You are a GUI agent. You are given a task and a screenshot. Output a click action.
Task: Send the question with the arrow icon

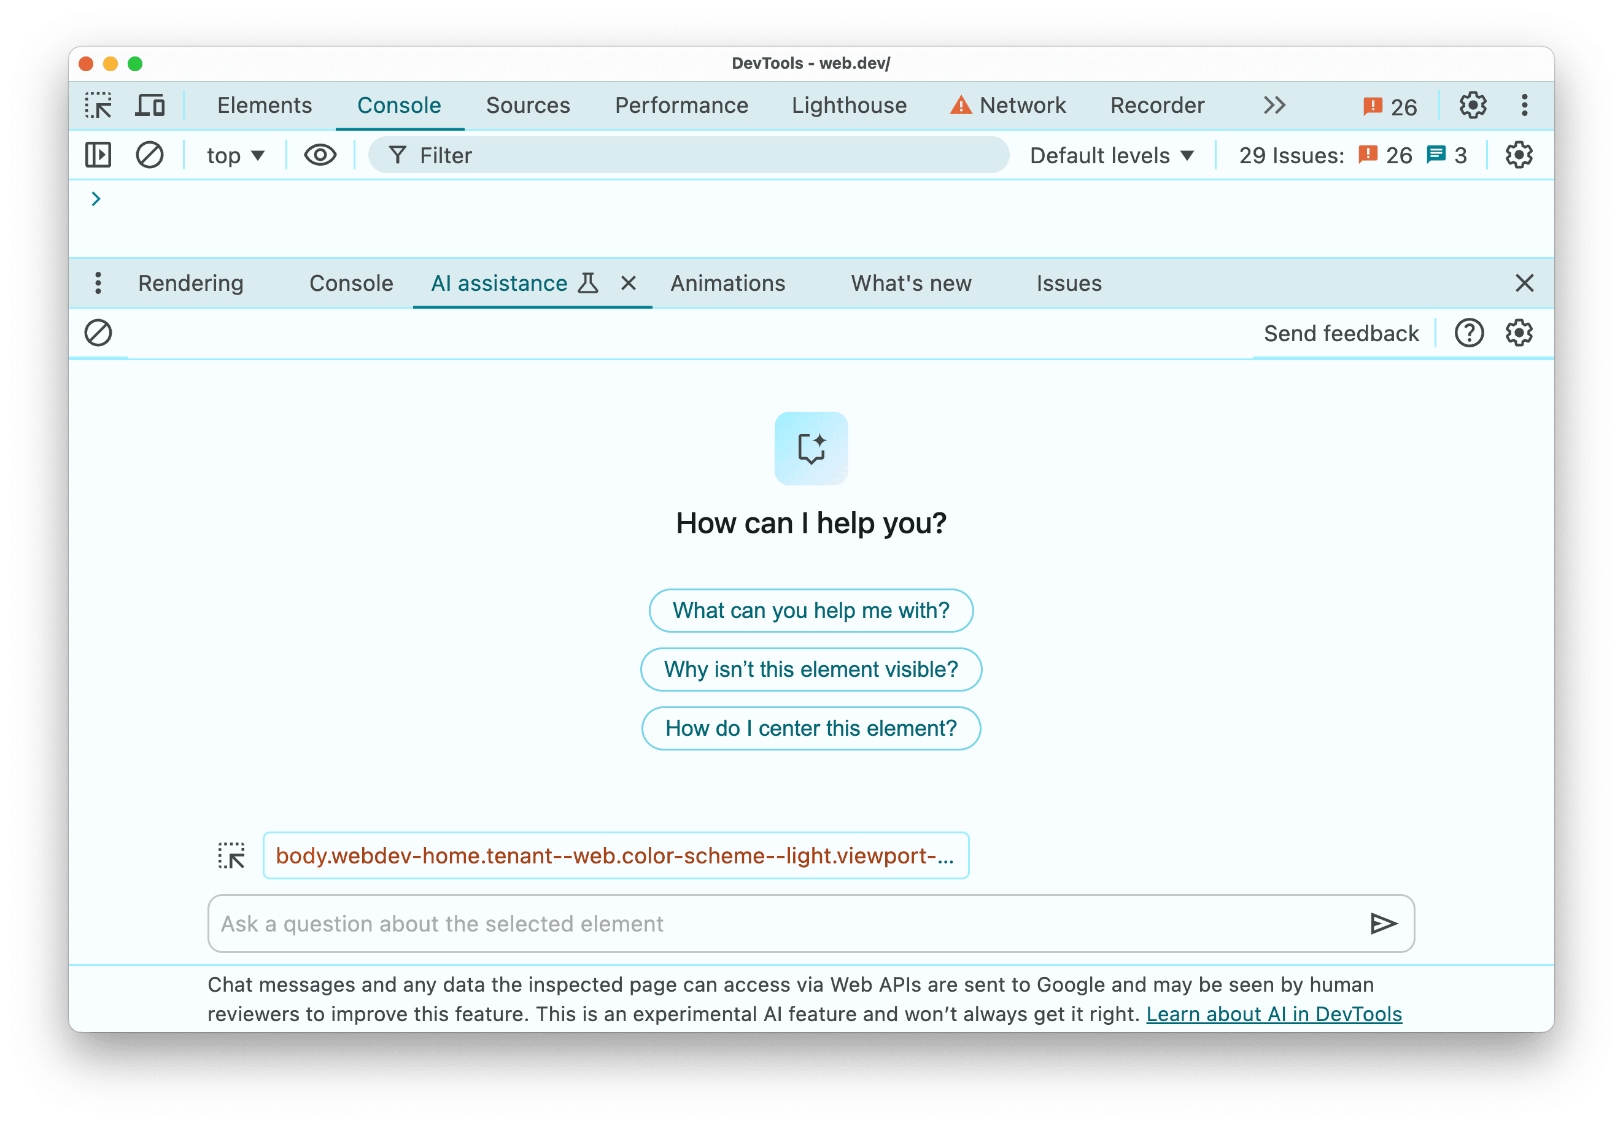1383,924
